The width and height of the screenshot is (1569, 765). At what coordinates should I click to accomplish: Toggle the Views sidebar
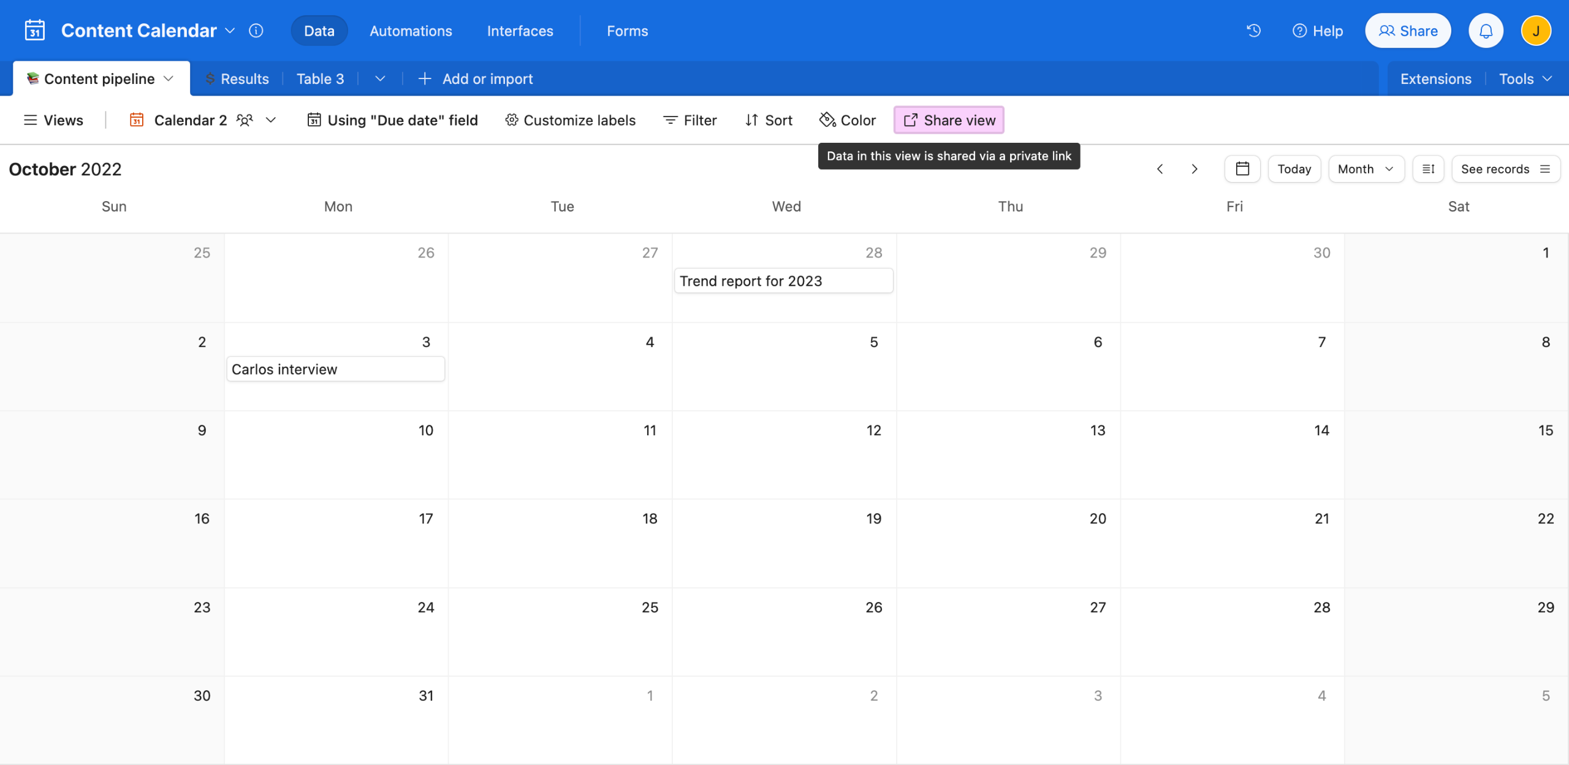54,120
